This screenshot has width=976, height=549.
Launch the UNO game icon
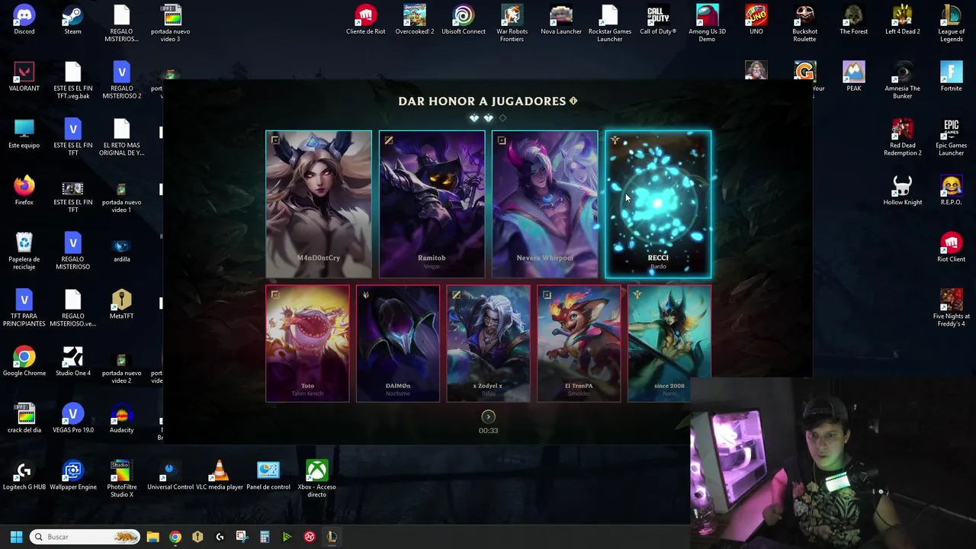click(756, 21)
